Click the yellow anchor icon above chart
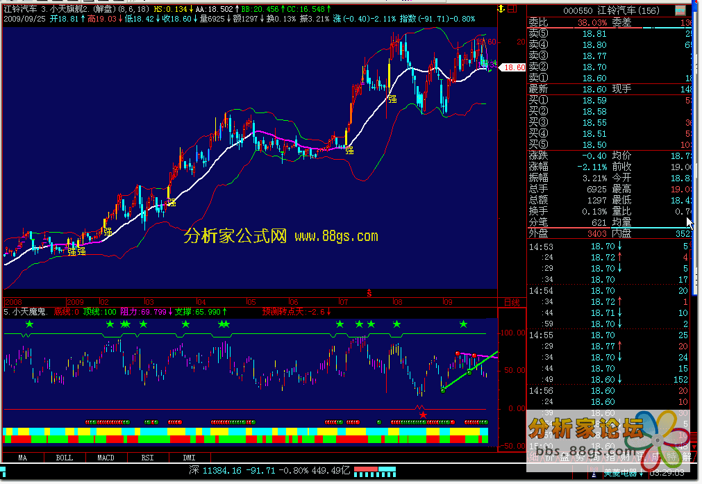The width and height of the screenshot is (702, 484). click(501, 9)
